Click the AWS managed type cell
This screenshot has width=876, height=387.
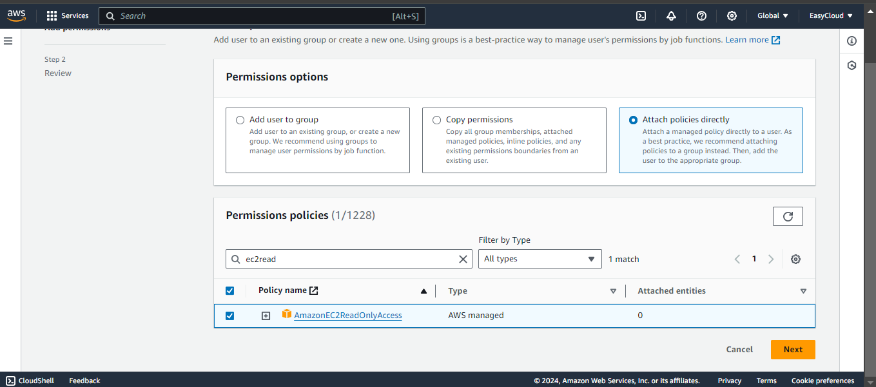click(476, 316)
